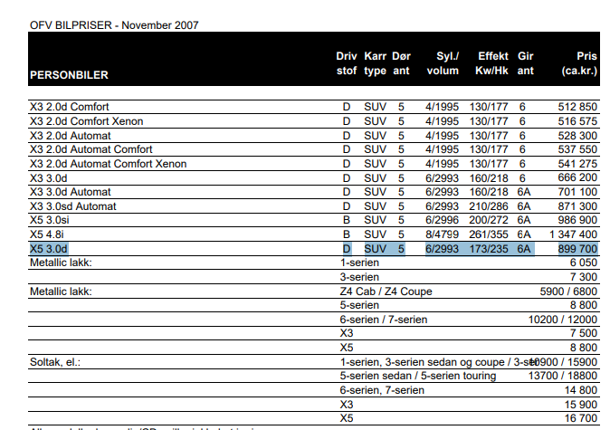
Task: Click the highlighted X5 3.0d model name
Action: [49, 248]
